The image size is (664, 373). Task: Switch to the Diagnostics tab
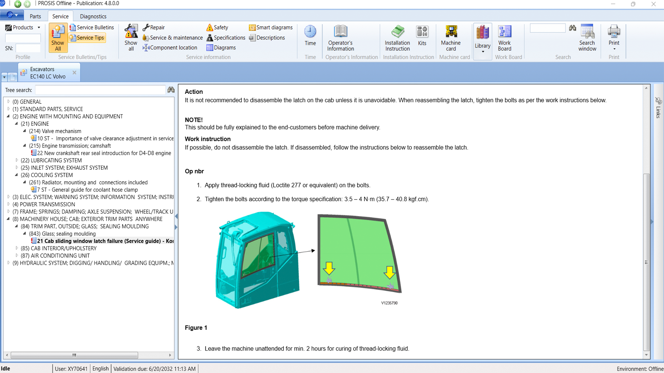pyautogui.click(x=93, y=16)
